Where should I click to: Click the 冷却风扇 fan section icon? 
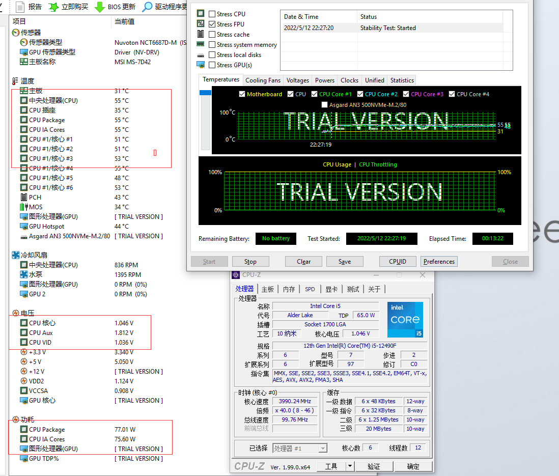(16, 255)
